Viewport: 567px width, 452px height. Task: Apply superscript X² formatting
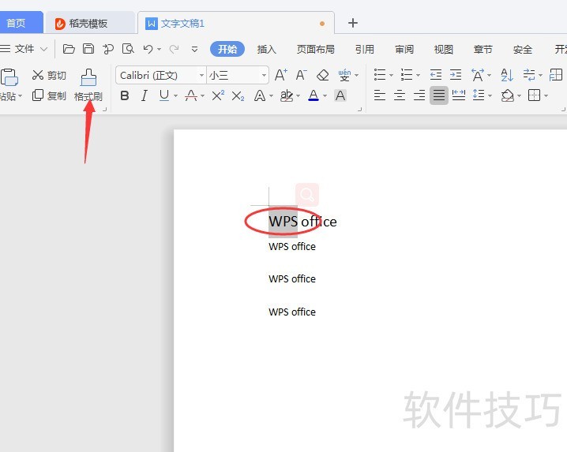point(218,95)
